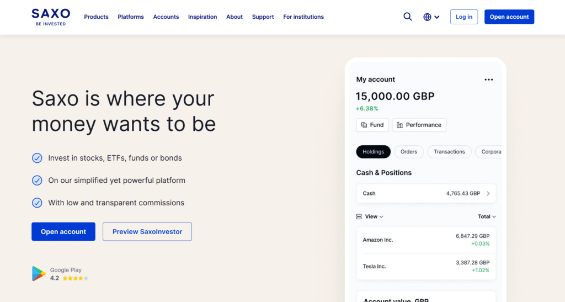Click the +6.38% performance figure
This screenshot has height=302, width=565.
pyautogui.click(x=367, y=108)
